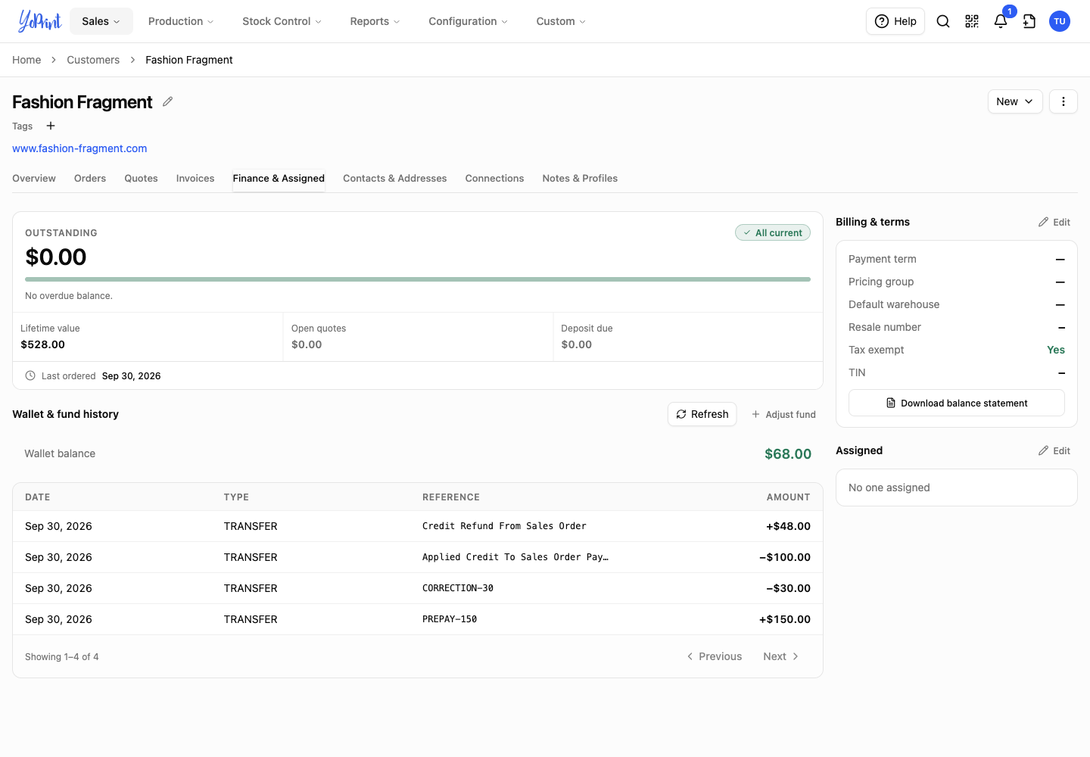Switch to the Overview tab
Screen dimensions: 1090x757
34,179
